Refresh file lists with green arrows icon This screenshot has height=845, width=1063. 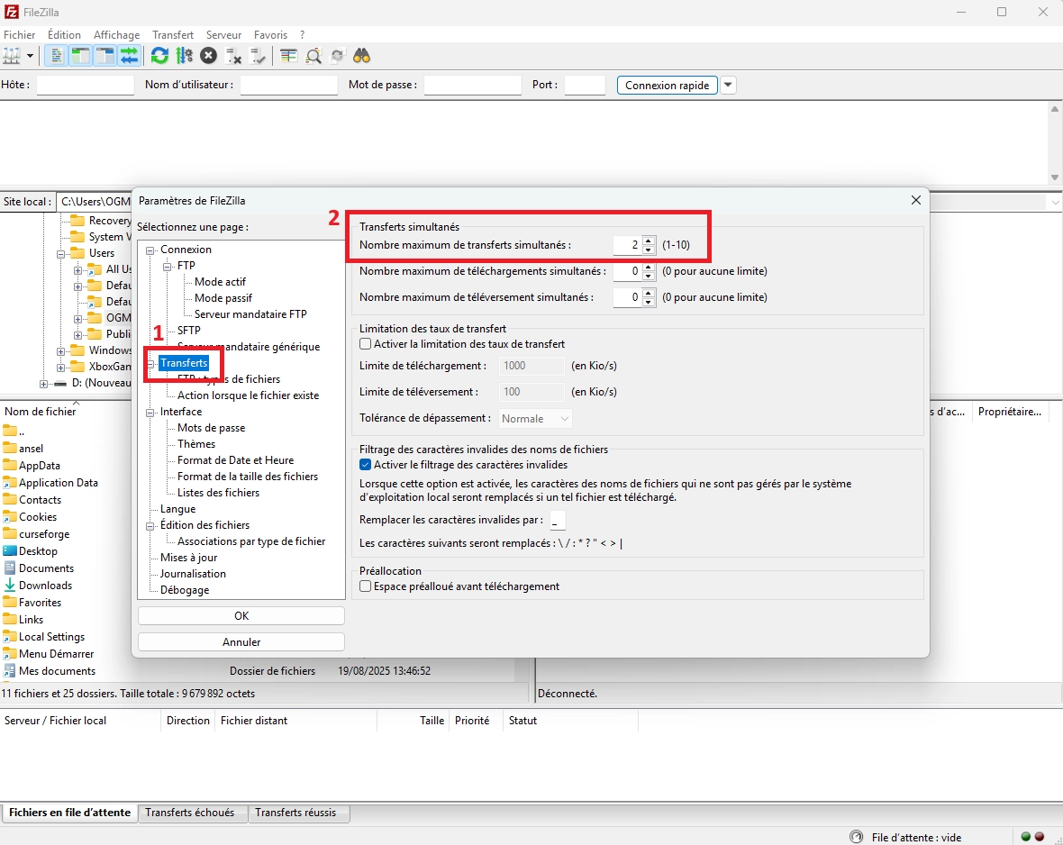[x=160, y=56]
